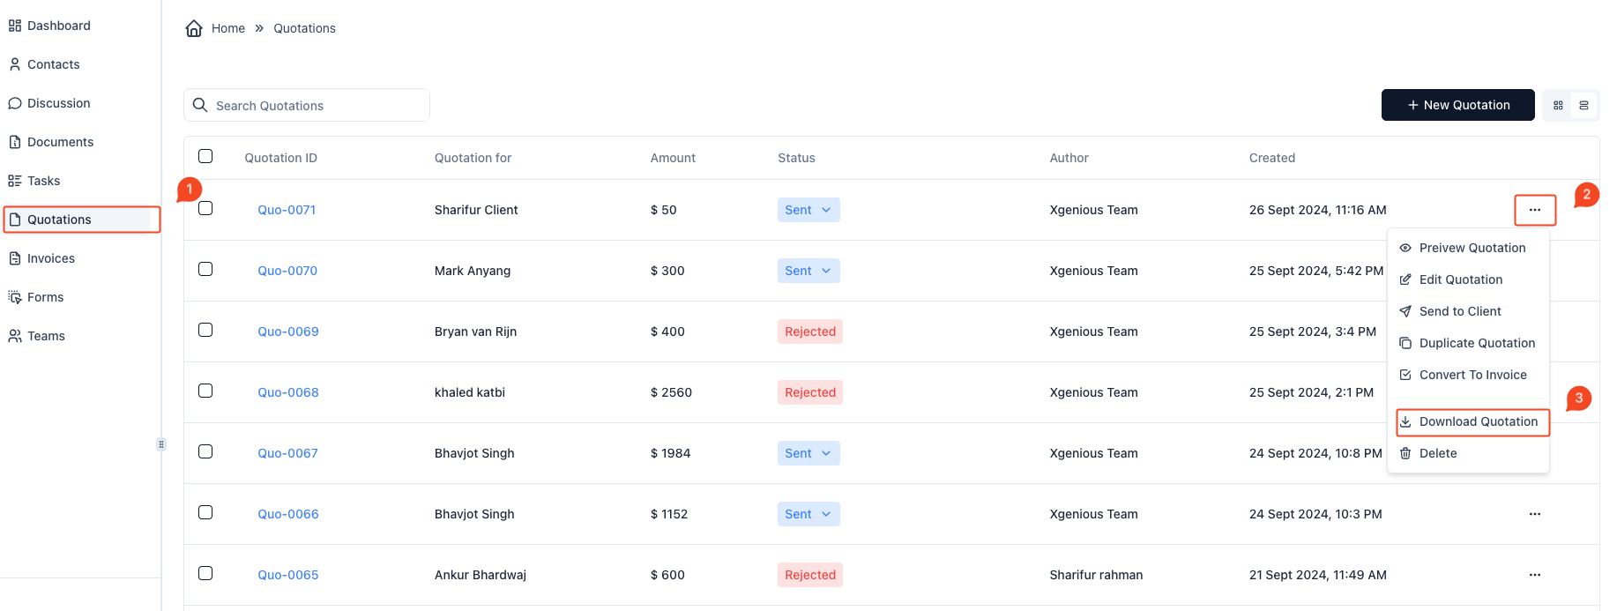Click the search magnifier icon
This screenshot has height=611, width=1617.
(200, 105)
